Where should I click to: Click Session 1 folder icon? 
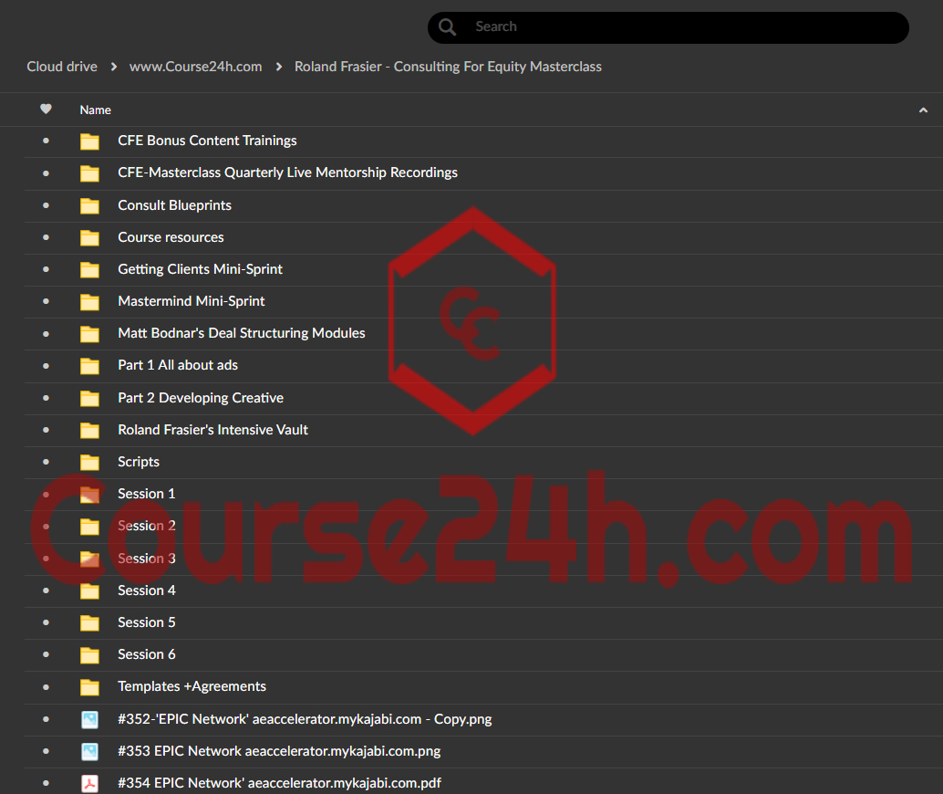[x=89, y=495]
